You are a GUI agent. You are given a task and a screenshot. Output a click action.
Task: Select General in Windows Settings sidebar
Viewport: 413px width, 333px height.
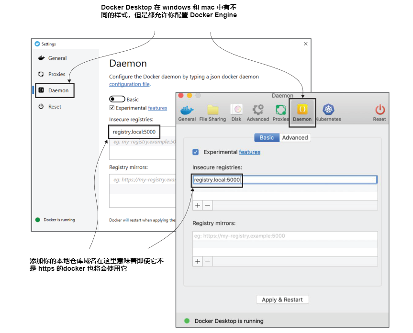coord(53,58)
